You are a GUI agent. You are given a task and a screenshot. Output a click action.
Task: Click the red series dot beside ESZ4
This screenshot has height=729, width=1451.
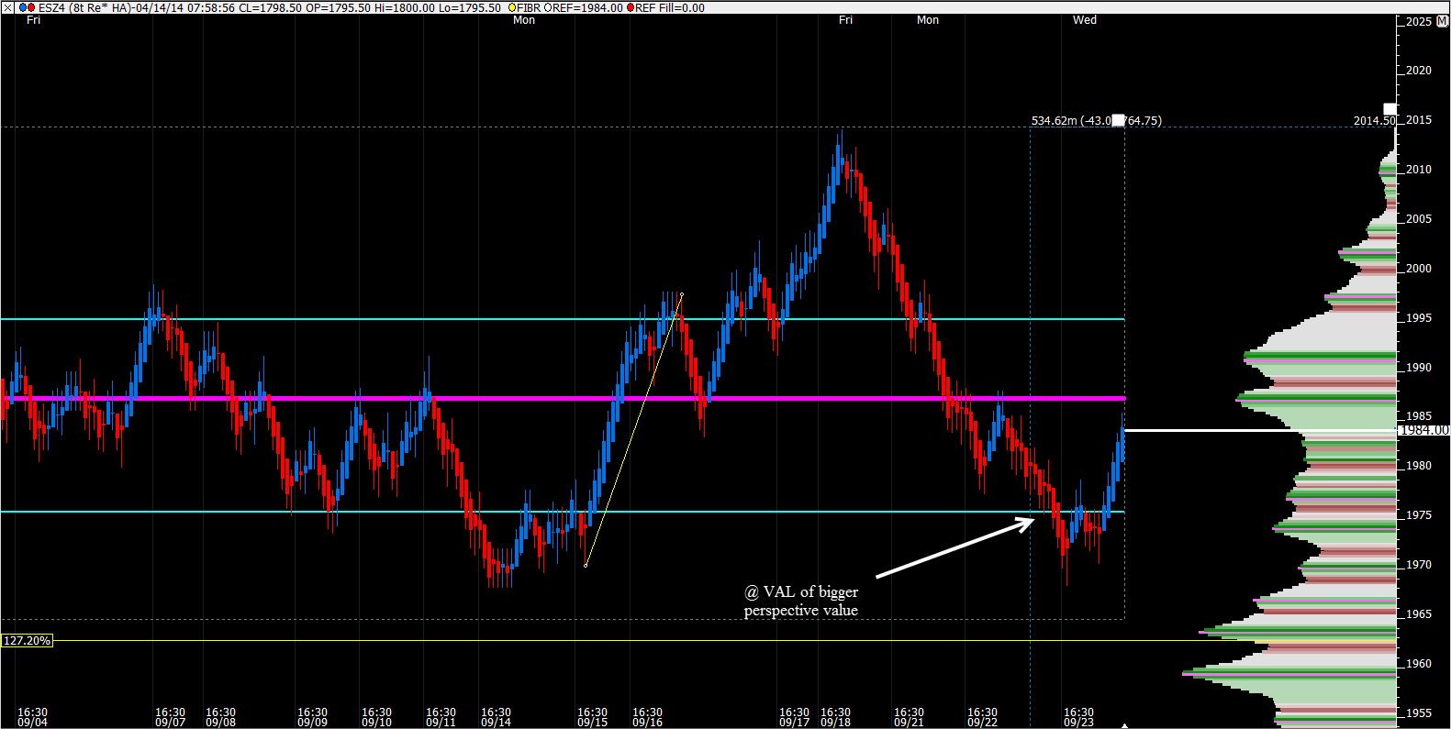coord(31,7)
